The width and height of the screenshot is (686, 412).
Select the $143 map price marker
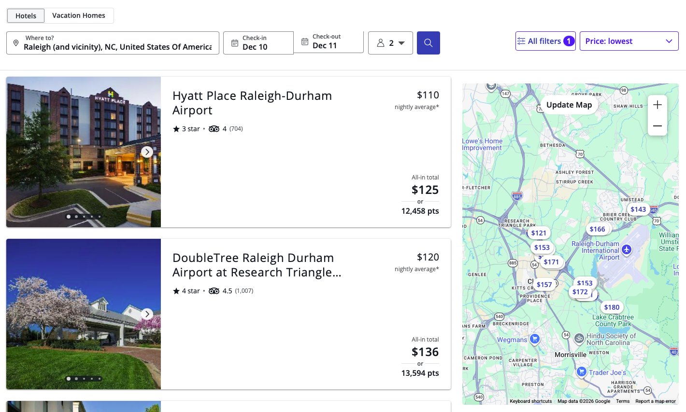click(638, 209)
